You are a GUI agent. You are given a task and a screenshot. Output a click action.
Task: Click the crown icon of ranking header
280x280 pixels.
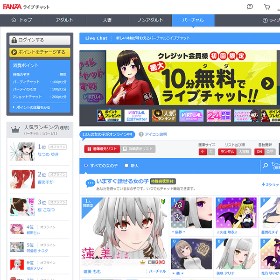click(x=15, y=129)
